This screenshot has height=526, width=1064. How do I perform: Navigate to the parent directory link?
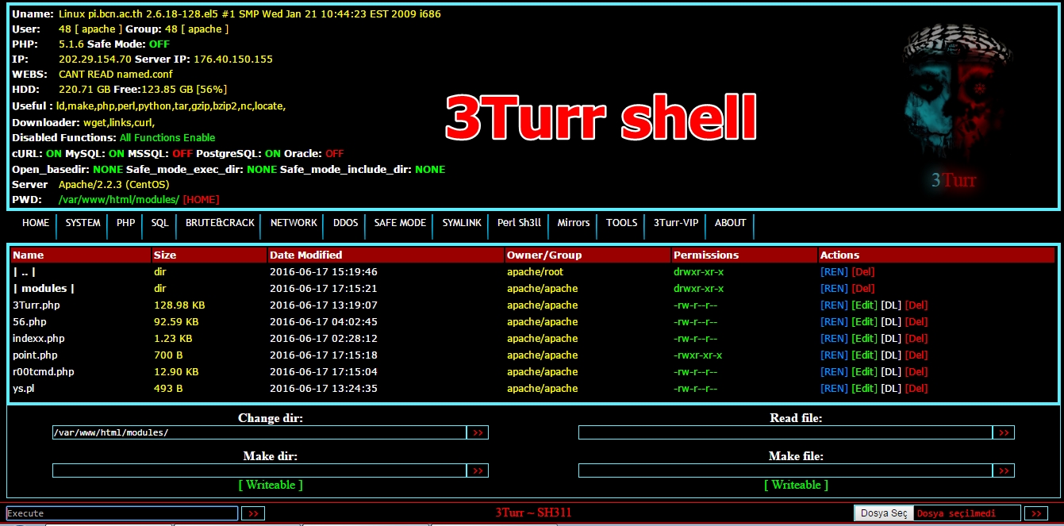[23, 271]
